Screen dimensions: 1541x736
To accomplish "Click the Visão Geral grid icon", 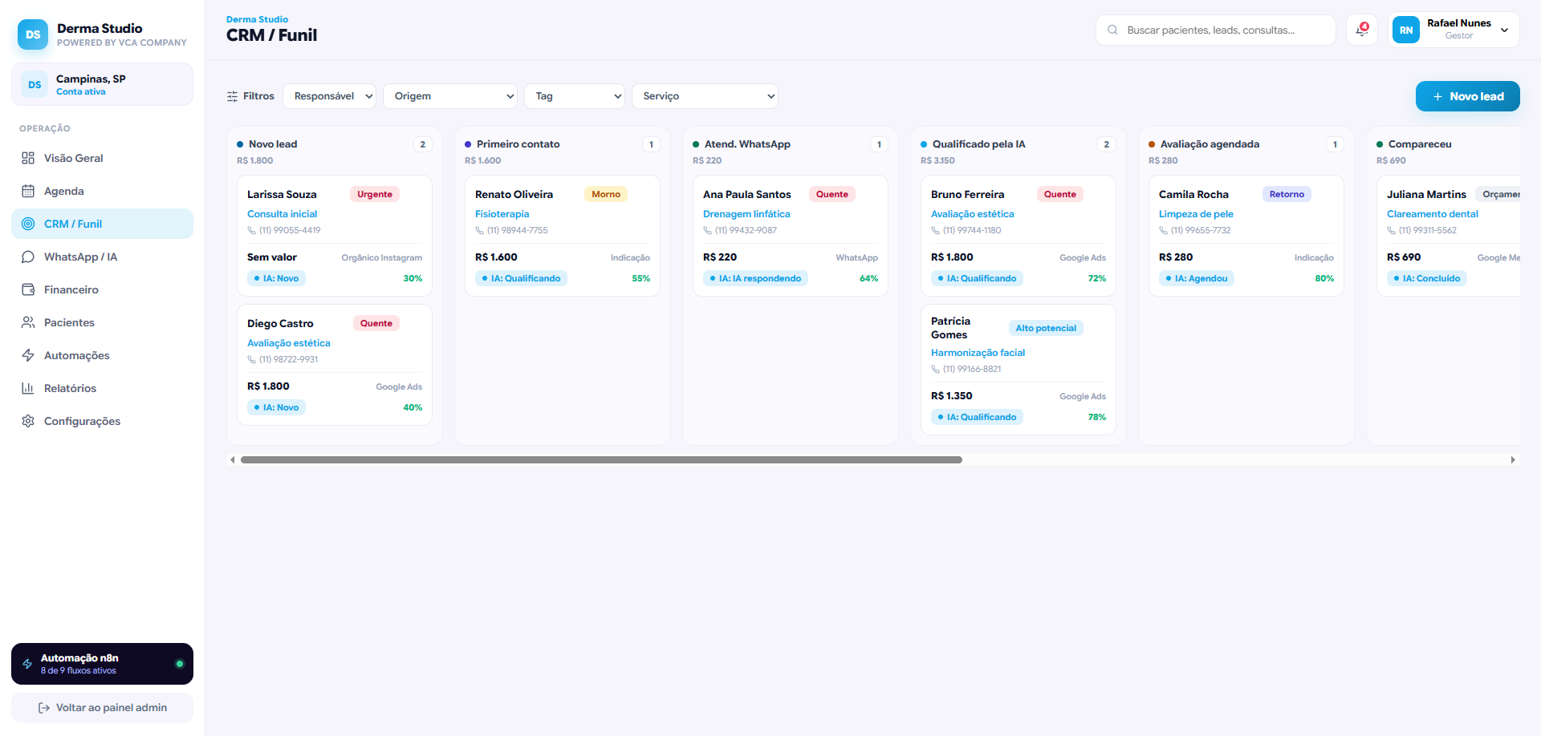I will (28, 158).
